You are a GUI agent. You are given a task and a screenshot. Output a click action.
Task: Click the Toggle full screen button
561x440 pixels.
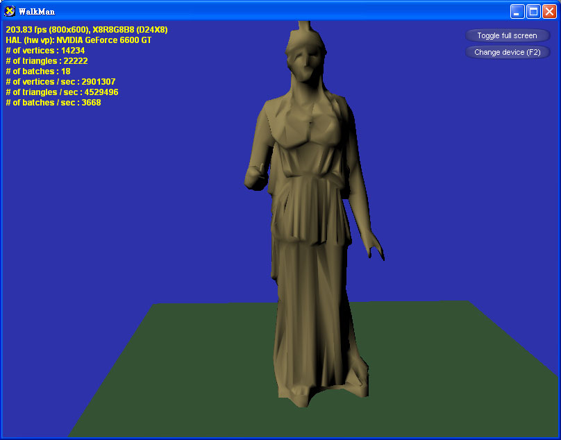[508, 35]
